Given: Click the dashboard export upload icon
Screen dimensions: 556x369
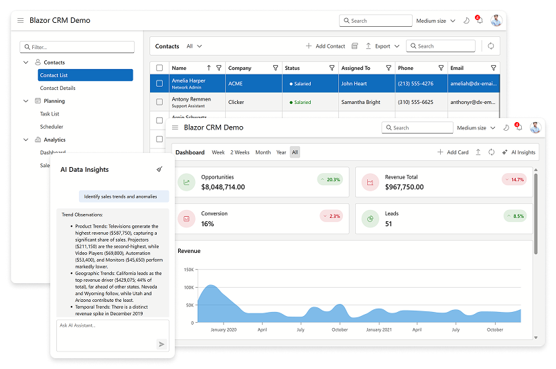Looking at the screenshot, I should tap(478, 152).
